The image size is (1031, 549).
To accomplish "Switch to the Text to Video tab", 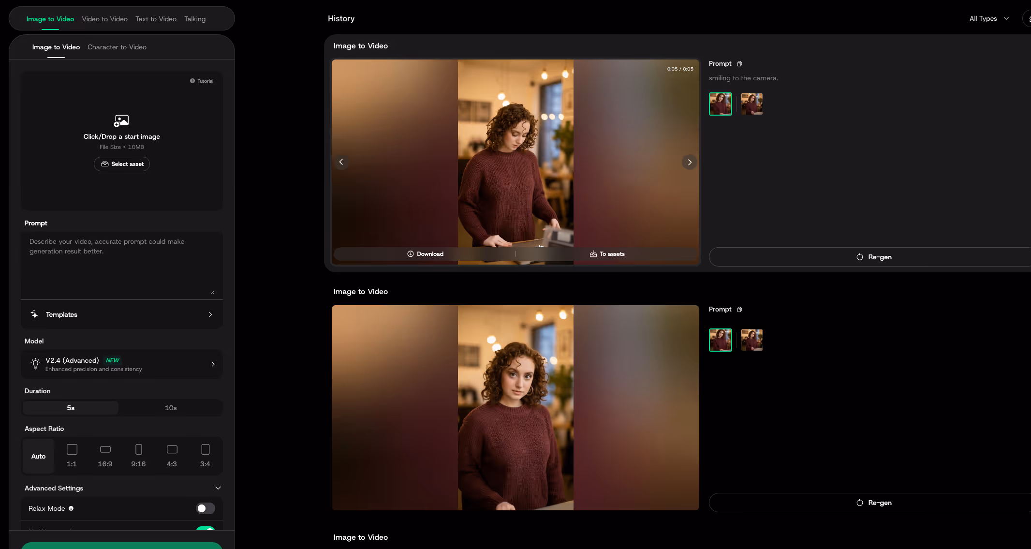I will click(156, 19).
